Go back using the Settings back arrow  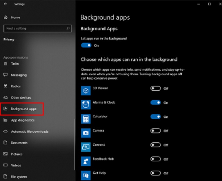6,4
